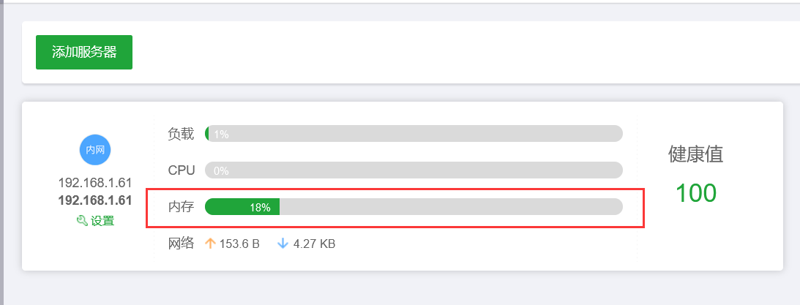Click the 1% load percentage text
800x305 pixels.
click(221, 135)
